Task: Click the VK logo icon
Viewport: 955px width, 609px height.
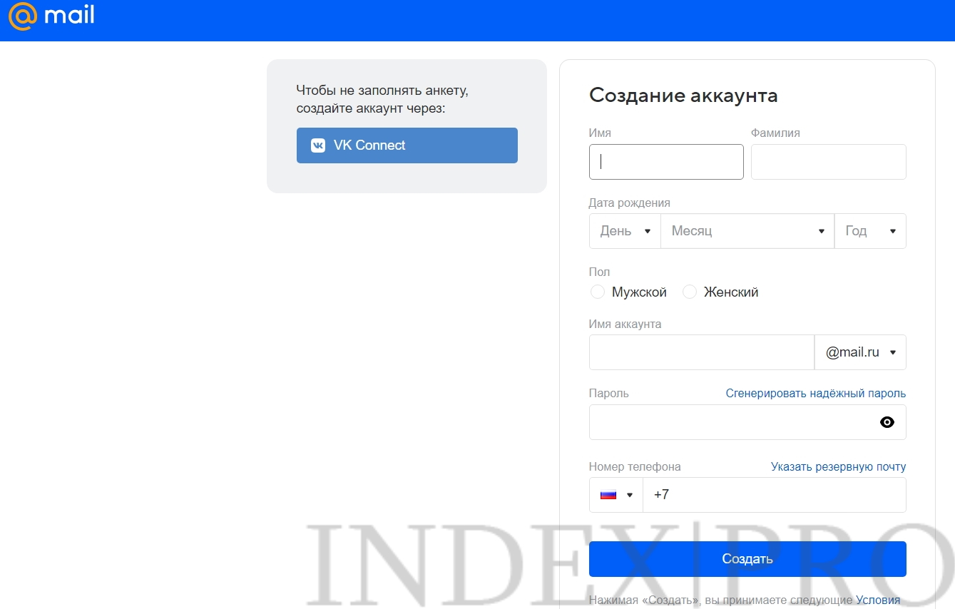Action: [x=318, y=145]
